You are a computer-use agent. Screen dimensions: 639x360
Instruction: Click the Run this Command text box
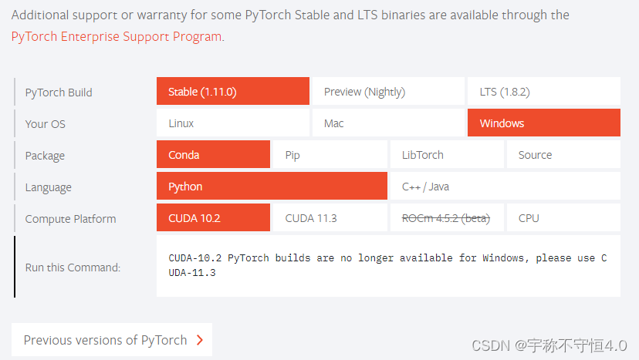click(388, 266)
